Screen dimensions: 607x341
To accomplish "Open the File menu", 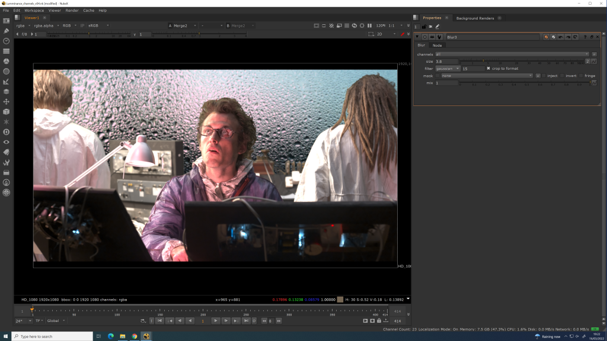I will pos(6,11).
